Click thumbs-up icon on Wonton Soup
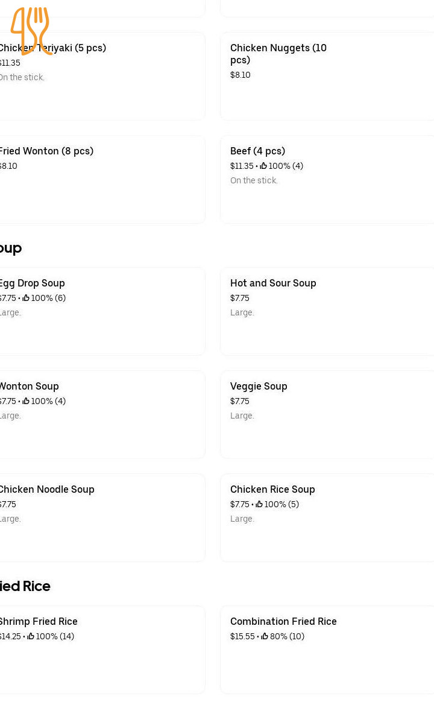The width and height of the screenshot is (434, 702). [x=26, y=401]
